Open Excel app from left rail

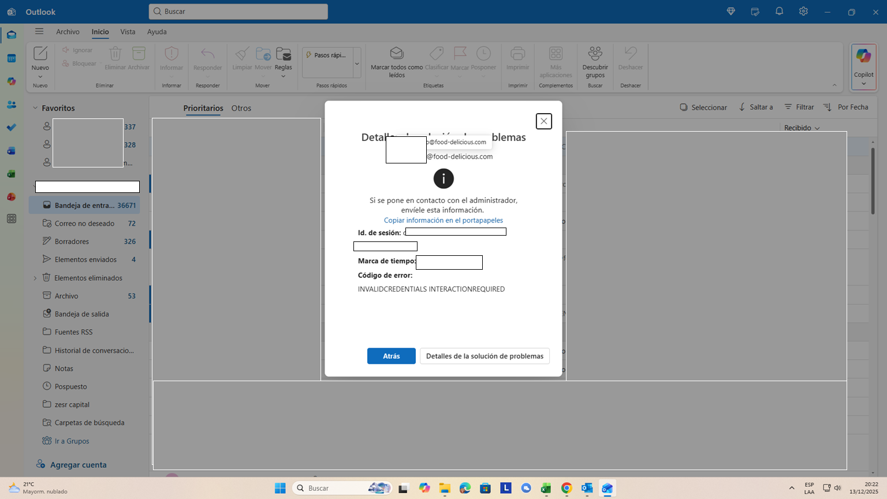(x=12, y=174)
